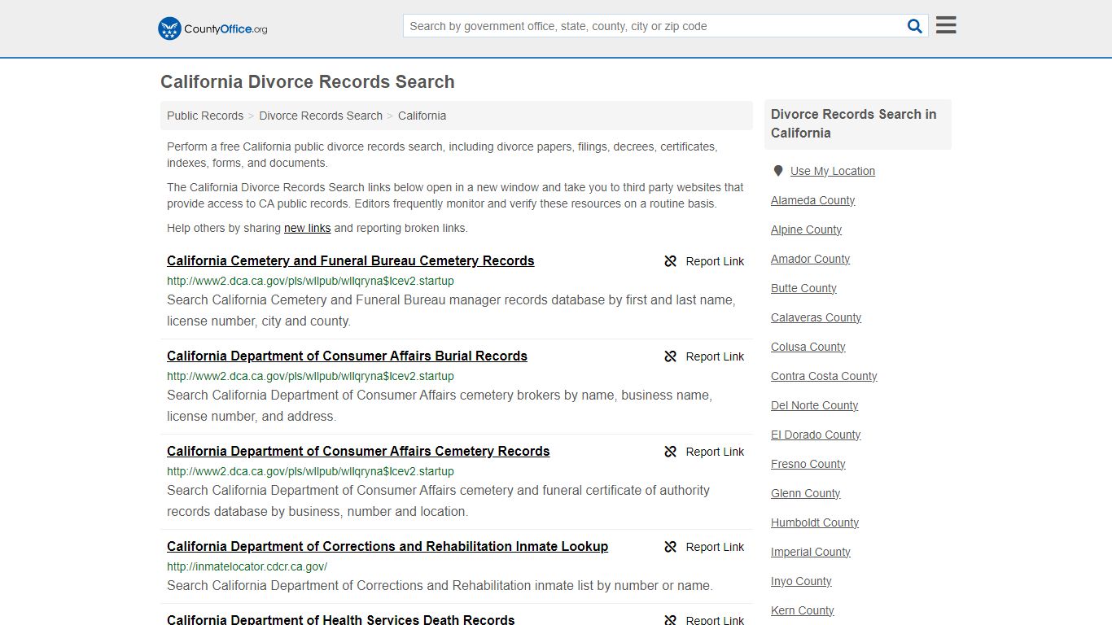
Task: Click the broken-link icon beside Cemetery Records Report Link
Action: [x=670, y=261]
